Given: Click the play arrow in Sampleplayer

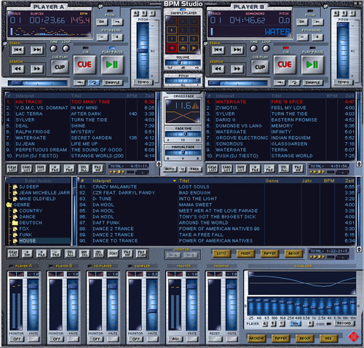Looking at the screenshot, I should tap(194, 48).
